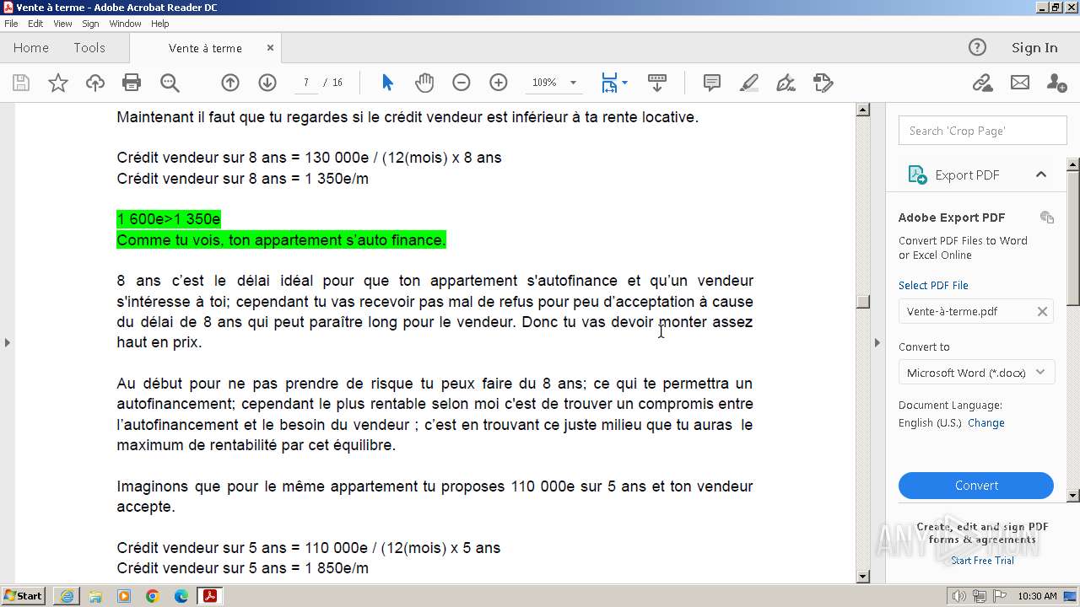Viewport: 1080px width, 607px height.
Task: Open Internet Explorer from taskbar
Action: tap(67, 596)
